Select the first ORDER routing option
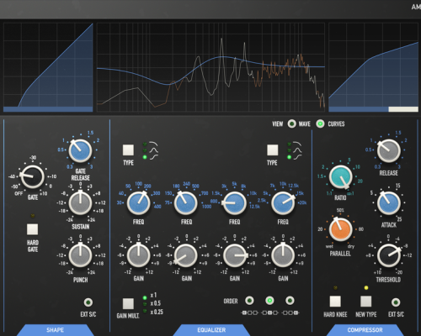Image resolution: width=421 pixels, height=336 pixels. (x=249, y=301)
